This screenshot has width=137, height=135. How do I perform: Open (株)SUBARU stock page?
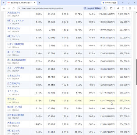[x=16, y=21]
